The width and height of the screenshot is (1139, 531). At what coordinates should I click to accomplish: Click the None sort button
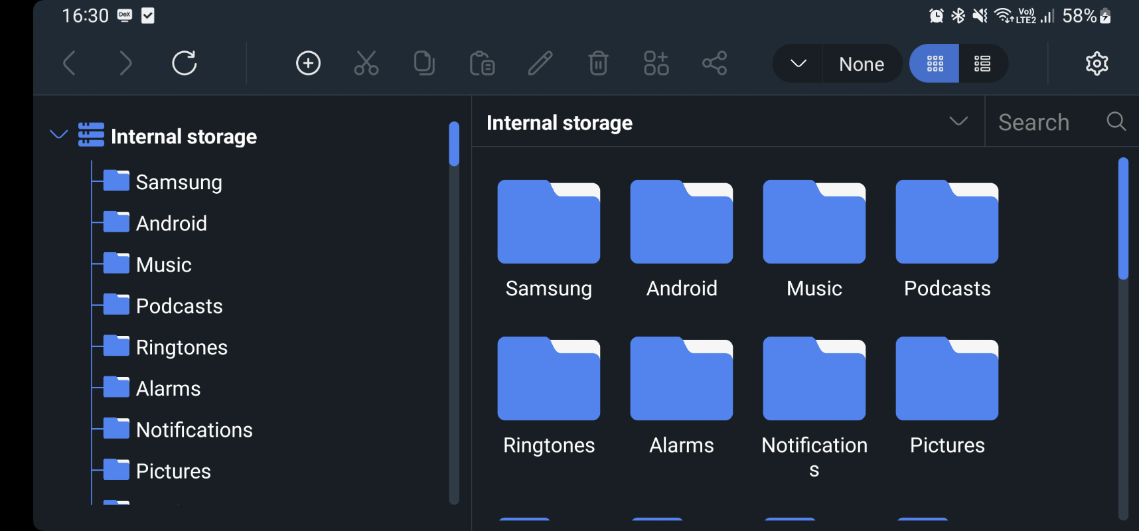pyautogui.click(x=861, y=64)
